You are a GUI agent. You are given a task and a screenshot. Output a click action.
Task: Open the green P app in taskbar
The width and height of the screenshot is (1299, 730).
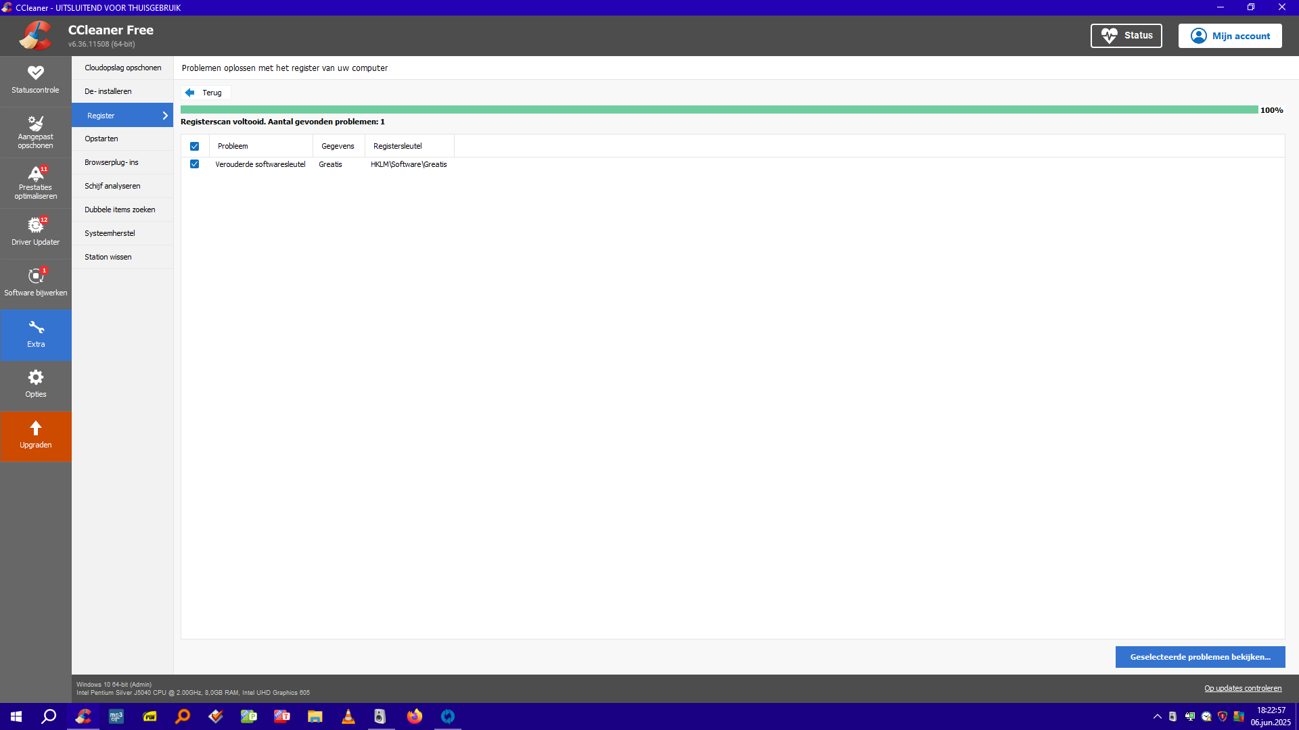[x=249, y=716]
